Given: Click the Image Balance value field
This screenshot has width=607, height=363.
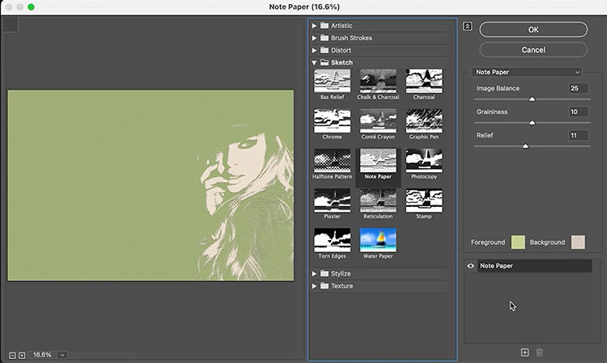Looking at the screenshot, I should [579, 88].
